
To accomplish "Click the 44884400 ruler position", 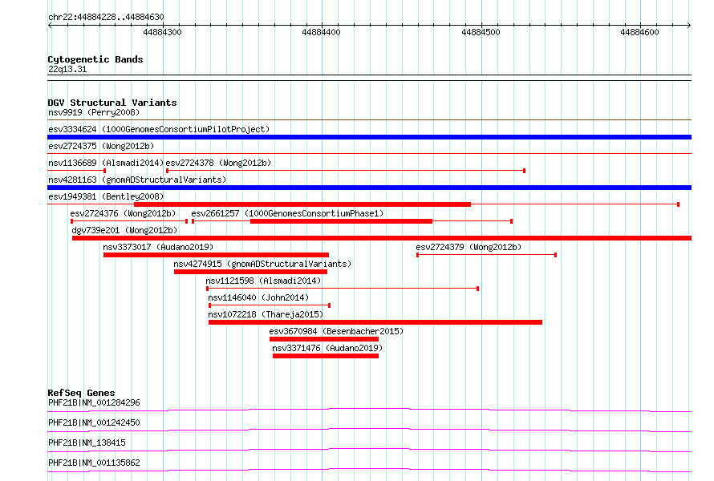I will click(x=321, y=32).
